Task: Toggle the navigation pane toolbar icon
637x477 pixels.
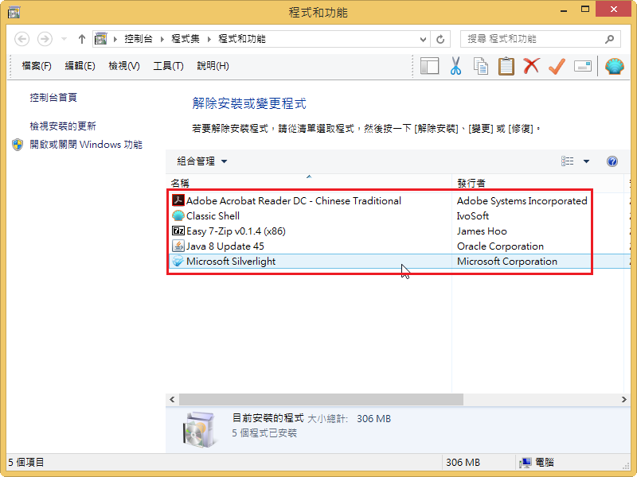Action: pyautogui.click(x=430, y=66)
